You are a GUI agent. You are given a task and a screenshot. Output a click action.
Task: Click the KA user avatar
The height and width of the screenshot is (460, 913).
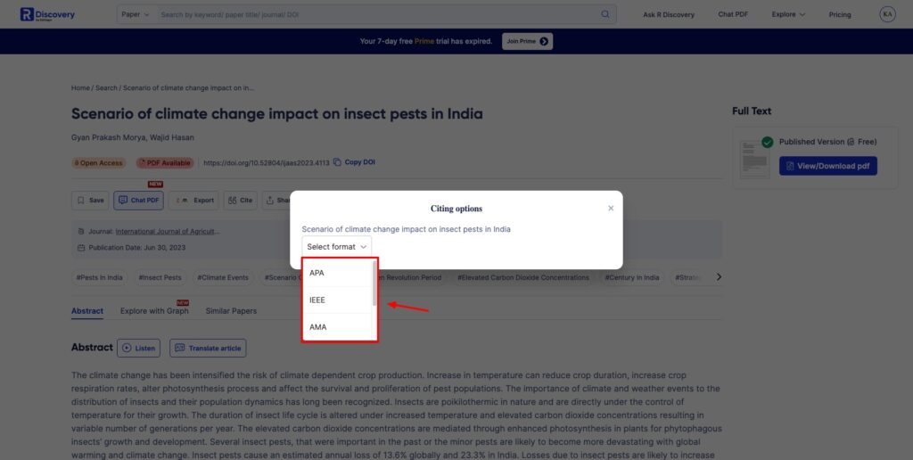point(887,14)
